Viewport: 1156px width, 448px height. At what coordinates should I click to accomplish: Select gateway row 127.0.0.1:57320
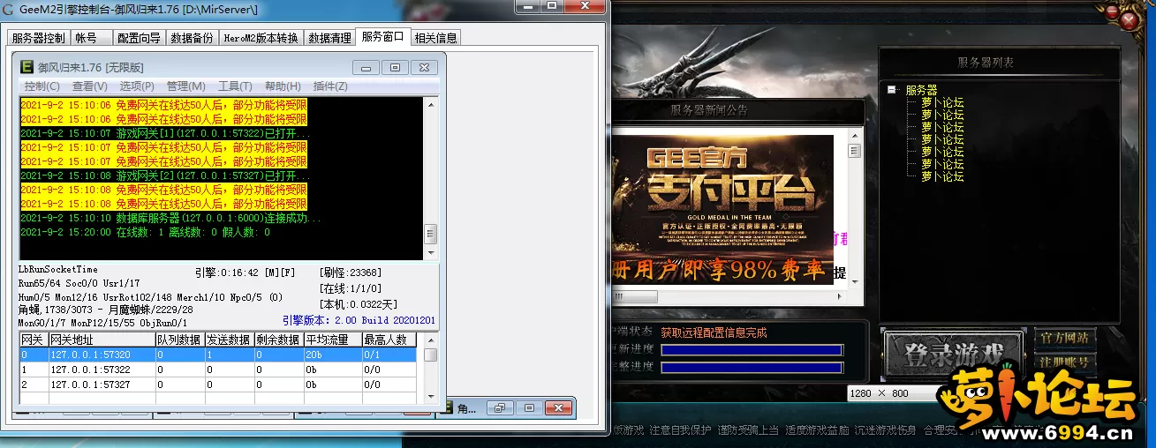pos(217,355)
